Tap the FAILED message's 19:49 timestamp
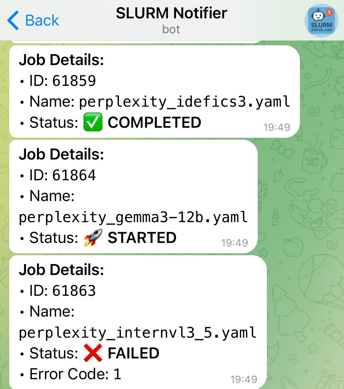Viewport: 344px width, 389px height. click(244, 379)
